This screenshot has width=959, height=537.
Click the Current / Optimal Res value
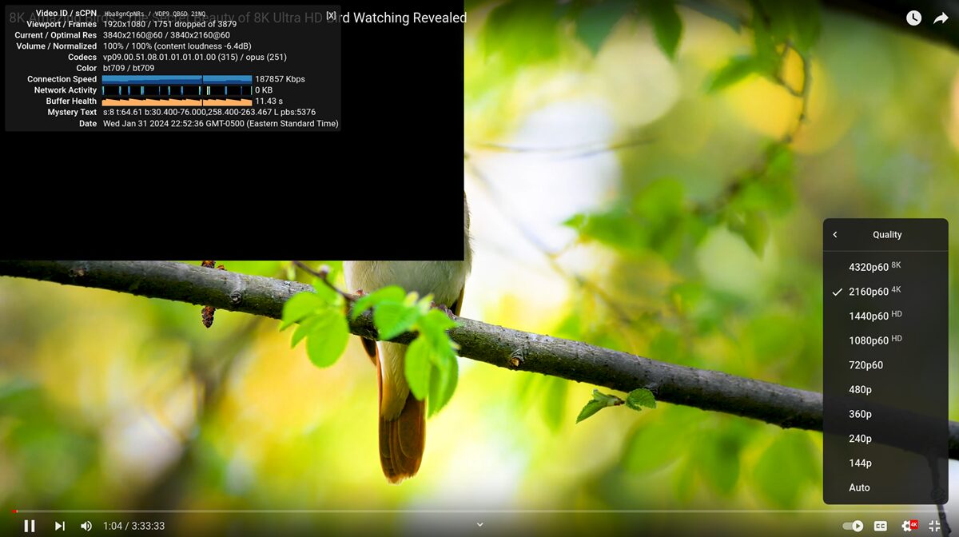pyautogui.click(x=166, y=35)
